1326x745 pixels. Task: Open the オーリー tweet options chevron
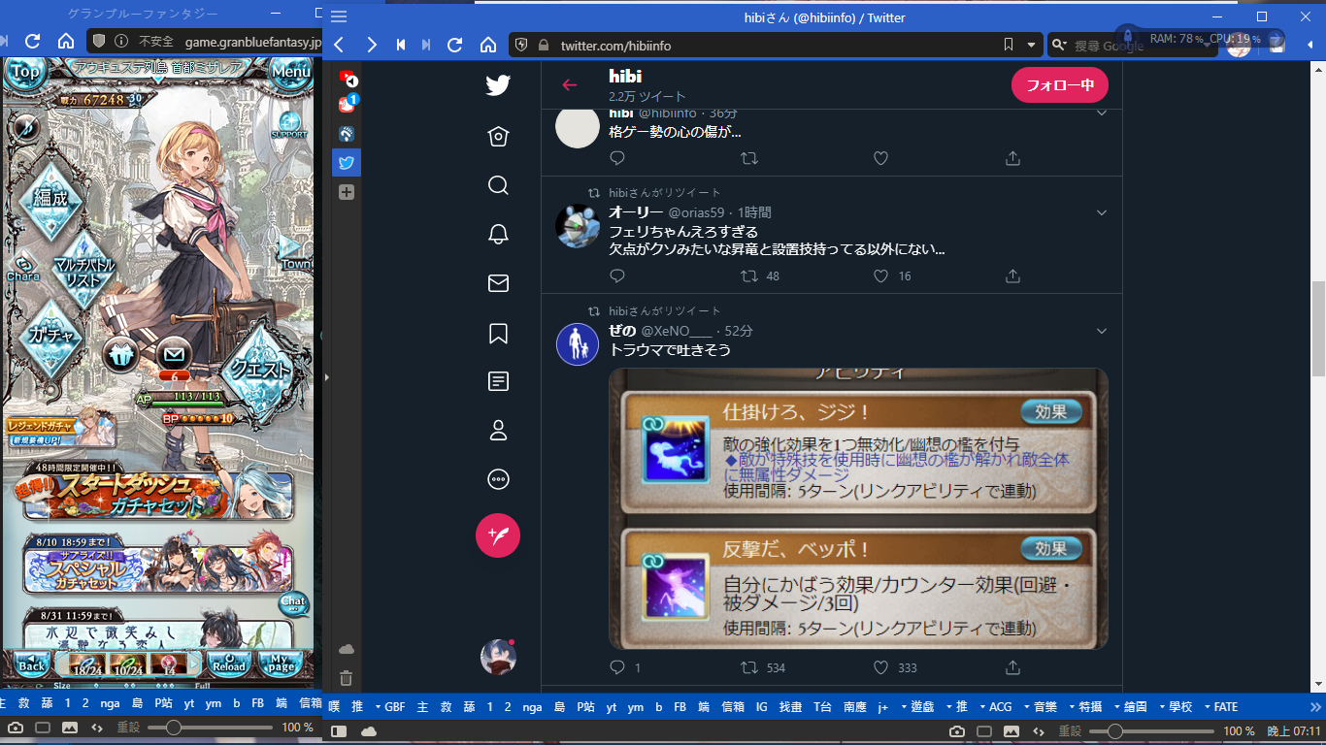click(1102, 212)
